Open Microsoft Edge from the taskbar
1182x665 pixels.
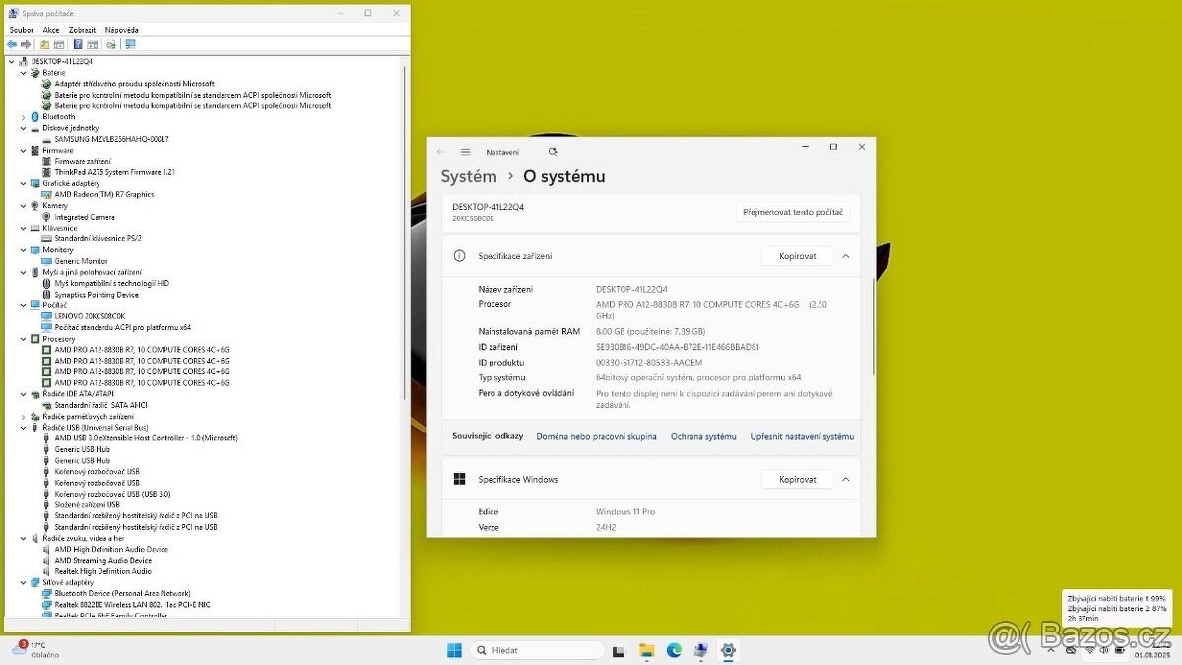point(672,650)
